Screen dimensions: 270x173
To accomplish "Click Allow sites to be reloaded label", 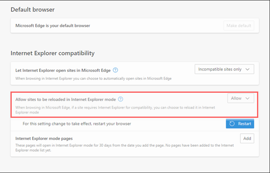I will click(x=66, y=99).
